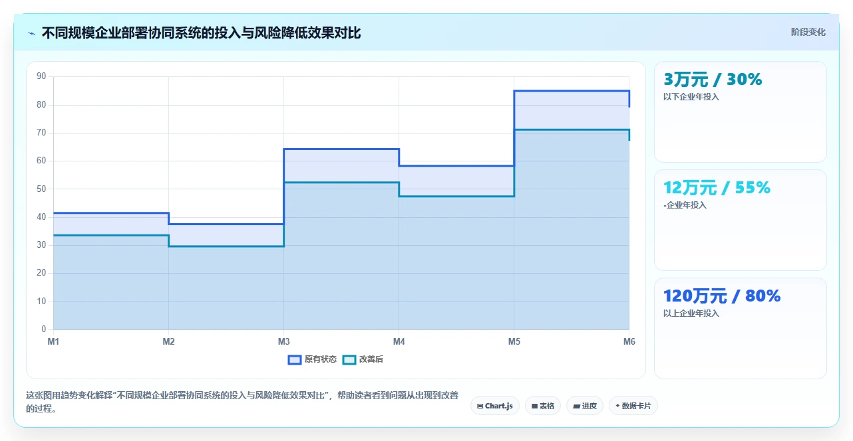Click the description paragraph below the chart
The image size is (853, 441).
coord(242,402)
